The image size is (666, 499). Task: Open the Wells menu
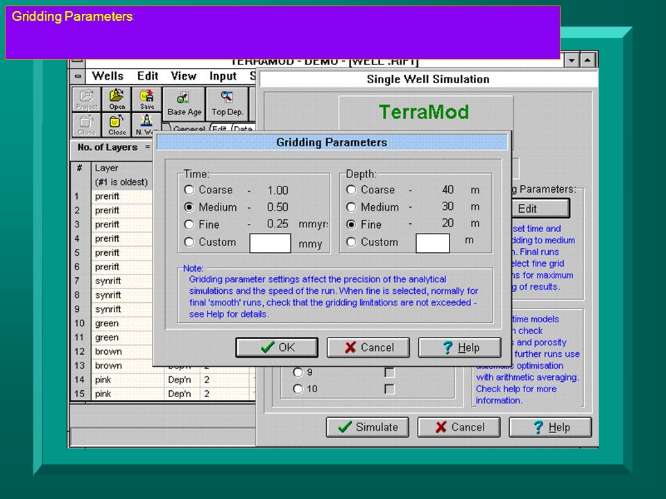(108, 76)
